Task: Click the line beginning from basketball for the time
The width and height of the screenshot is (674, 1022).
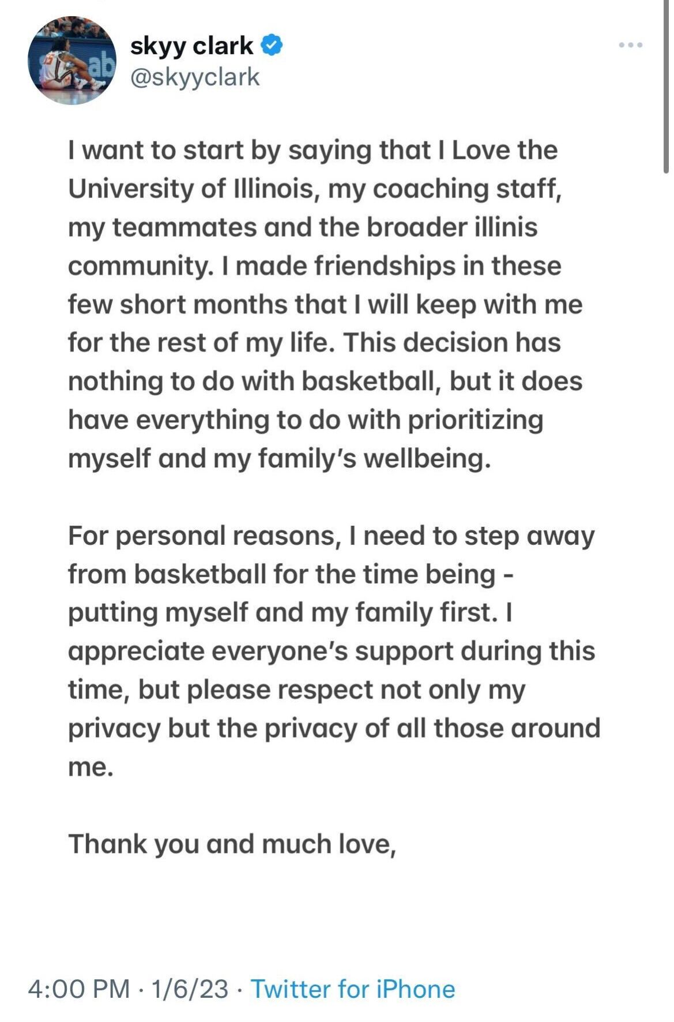Action: (291, 574)
